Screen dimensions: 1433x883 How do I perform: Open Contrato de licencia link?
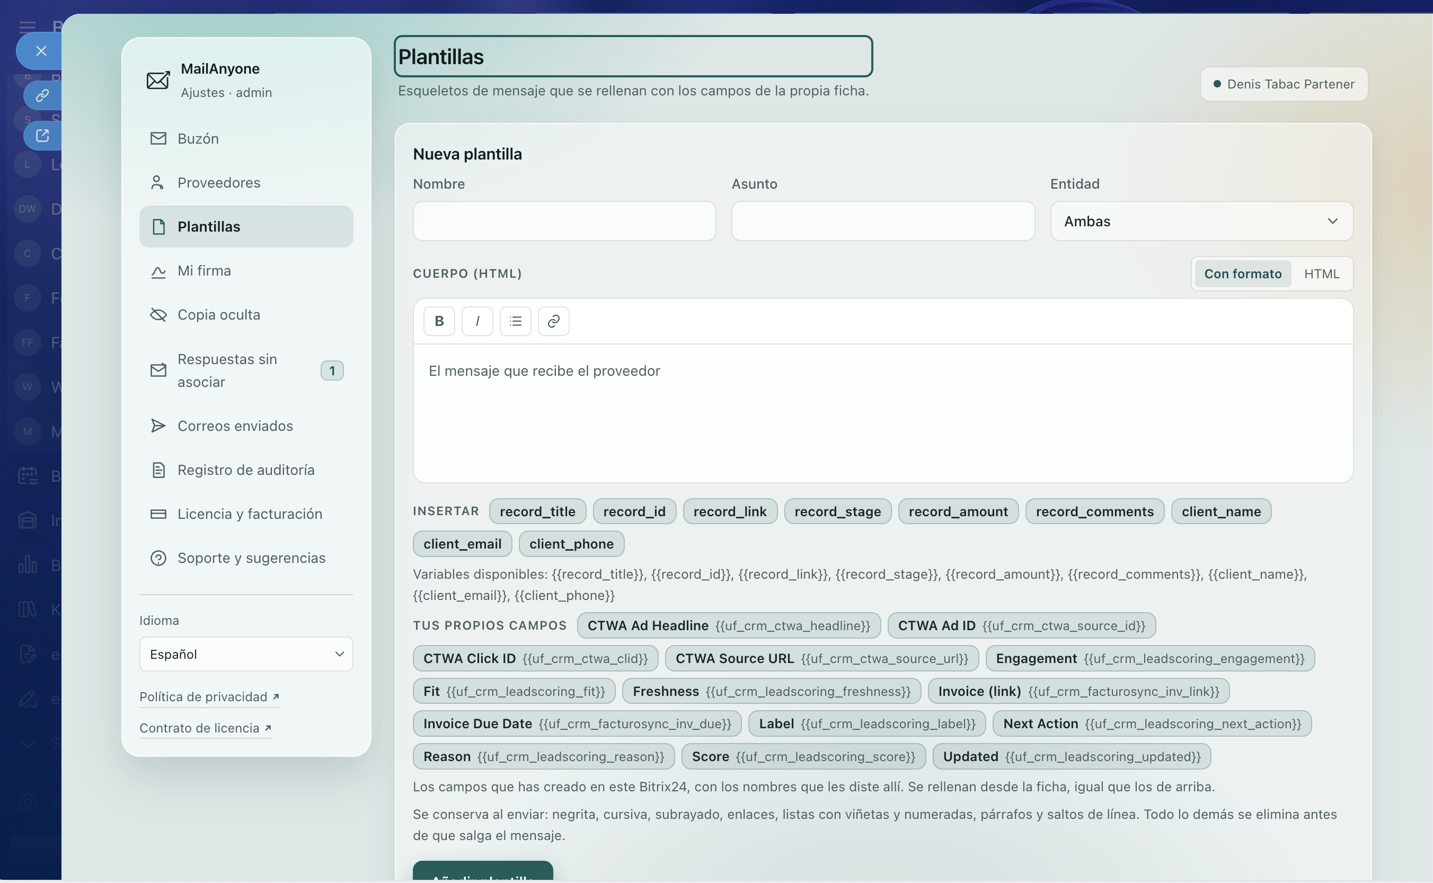[x=205, y=728]
